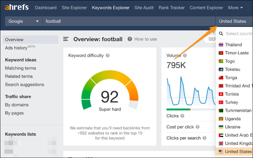Select United Kingdom from country list
Viewport: 253px width, 158px height.
(234, 143)
